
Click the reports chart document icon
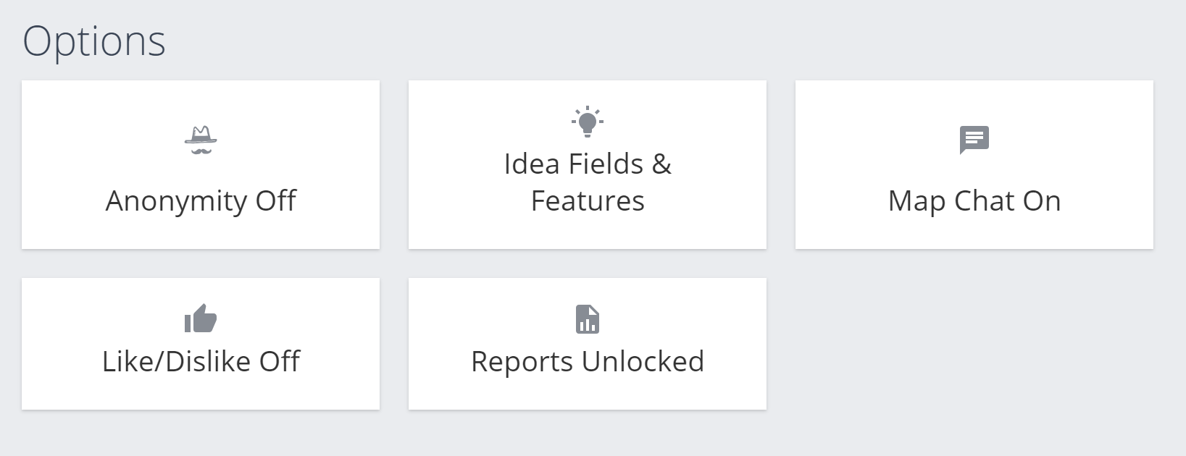pos(588,319)
